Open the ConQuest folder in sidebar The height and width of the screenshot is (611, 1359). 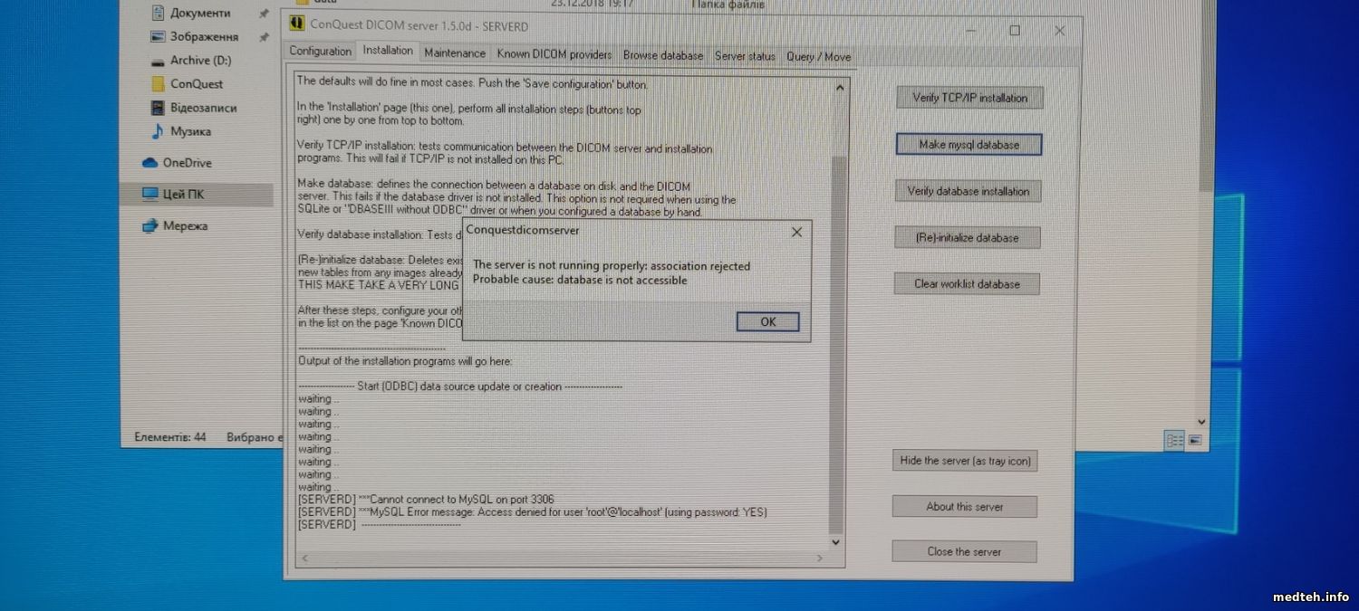tap(197, 84)
